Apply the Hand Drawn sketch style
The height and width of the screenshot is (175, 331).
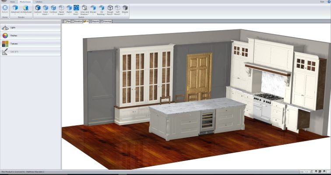click(x=61, y=8)
